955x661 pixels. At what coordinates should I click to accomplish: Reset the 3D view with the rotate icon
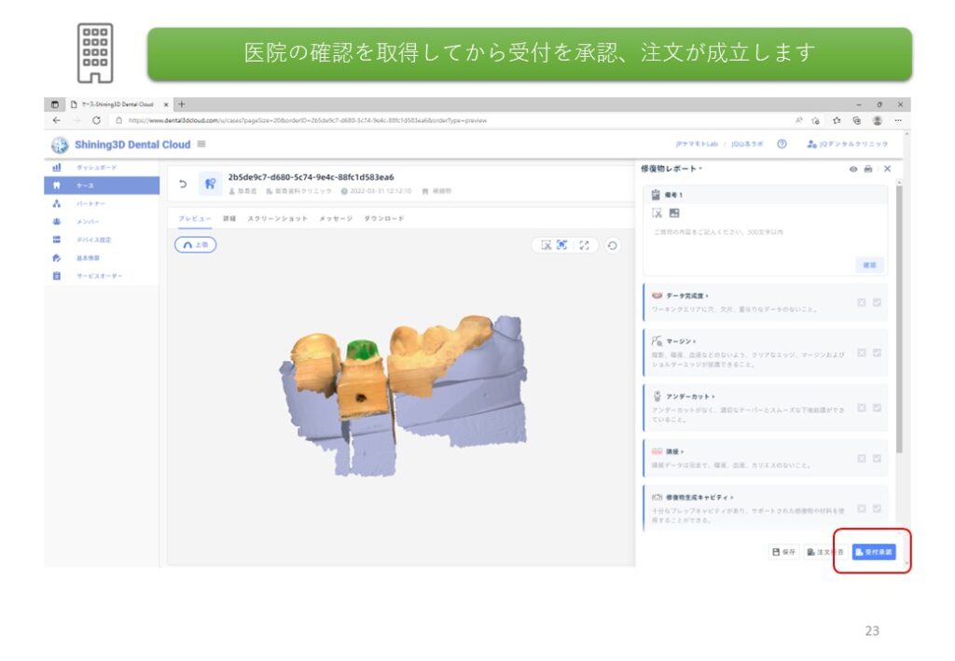coord(612,245)
